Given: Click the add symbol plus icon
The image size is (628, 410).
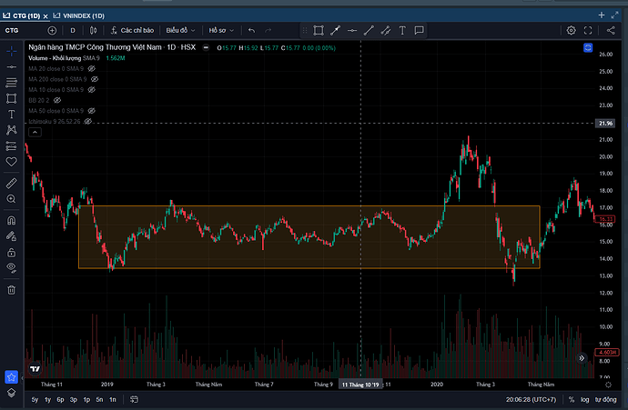Looking at the screenshot, I should tap(52, 30).
